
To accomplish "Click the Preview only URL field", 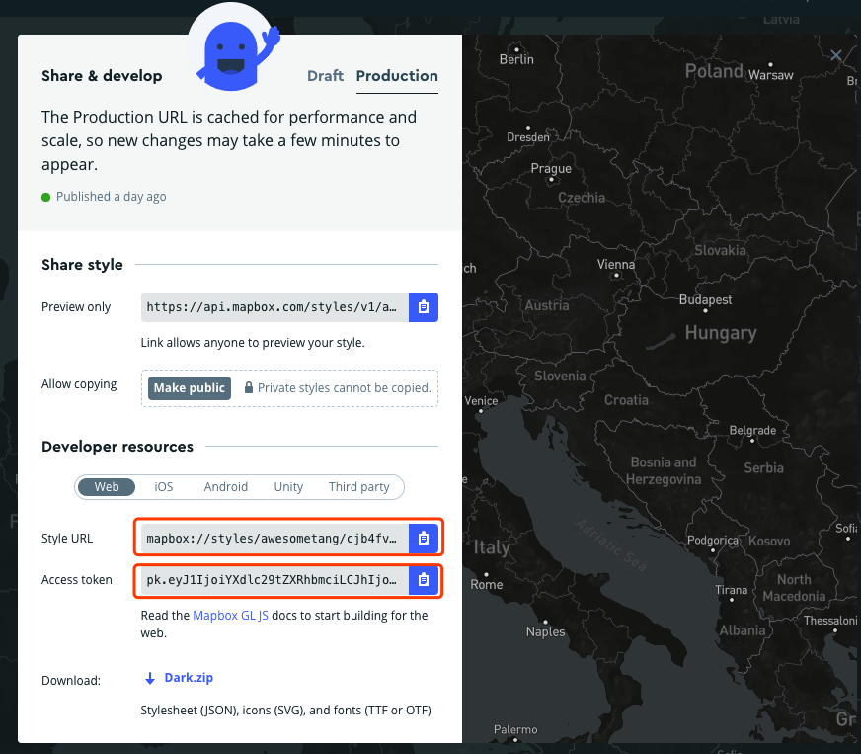I will [274, 307].
